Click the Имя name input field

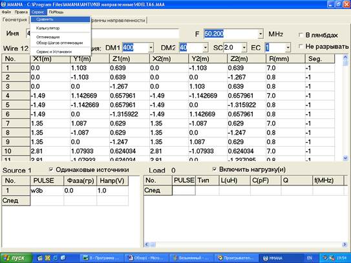[135, 34]
